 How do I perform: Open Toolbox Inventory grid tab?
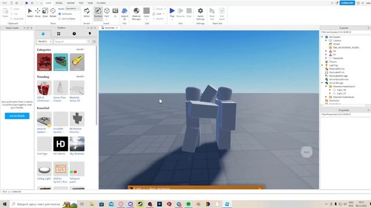[59, 34]
